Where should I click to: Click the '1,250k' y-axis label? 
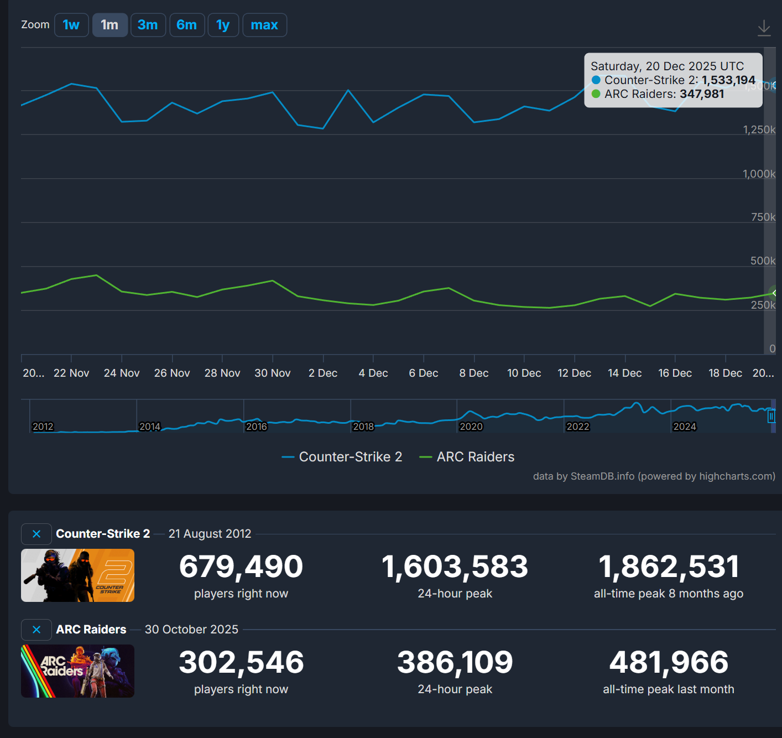coord(759,130)
